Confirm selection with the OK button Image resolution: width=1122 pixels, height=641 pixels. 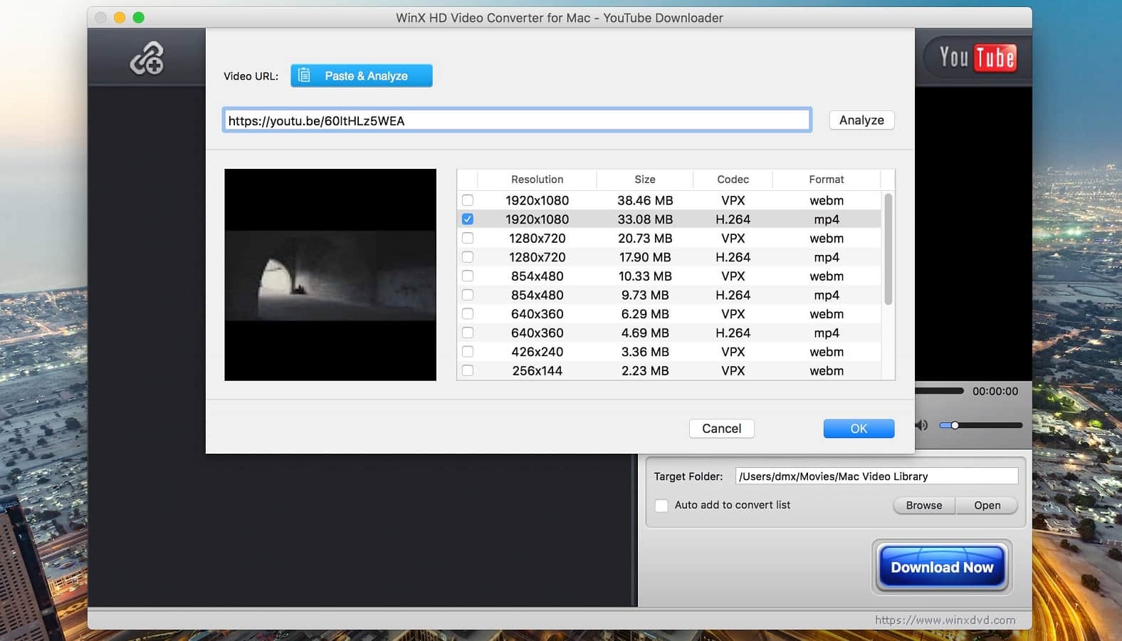pos(859,429)
